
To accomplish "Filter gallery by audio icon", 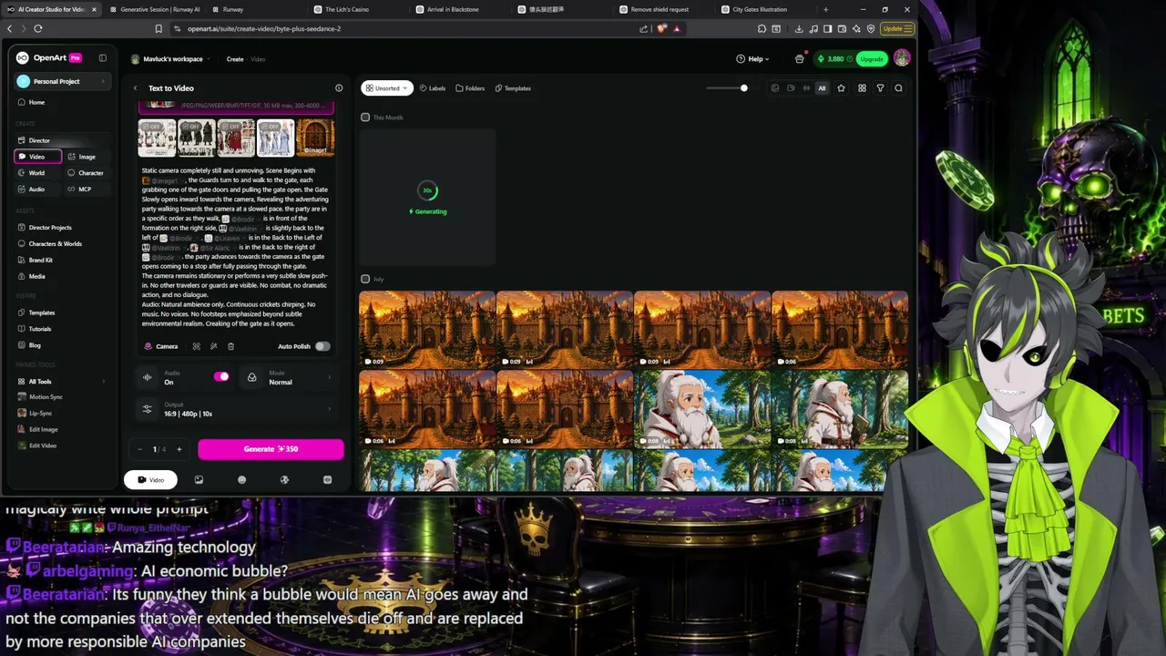I will point(806,88).
